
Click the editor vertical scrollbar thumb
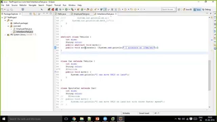click(x=210, y=75)
